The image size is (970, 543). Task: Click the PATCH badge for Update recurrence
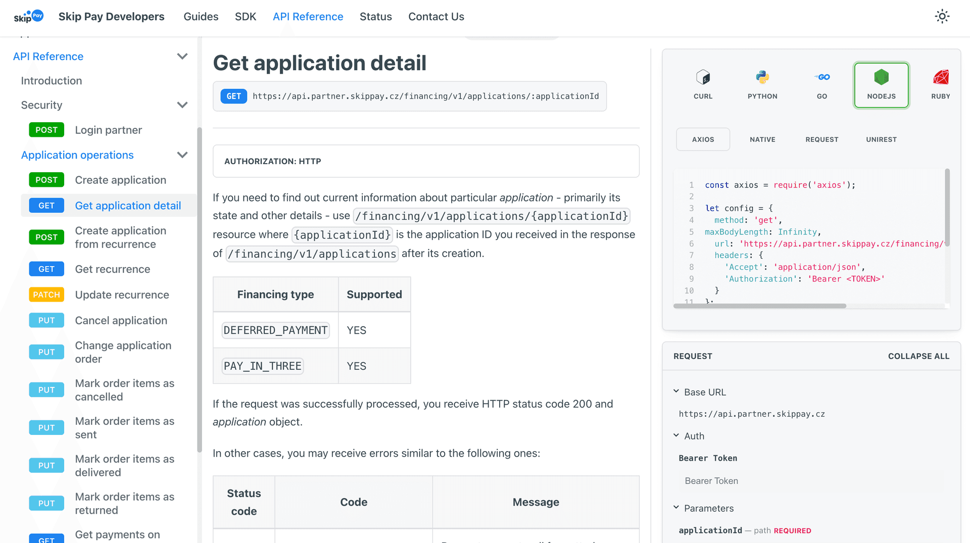coord(46,295)
